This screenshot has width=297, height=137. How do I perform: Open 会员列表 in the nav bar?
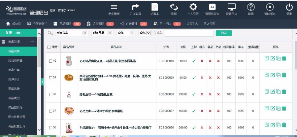click(x=192, y=24)
